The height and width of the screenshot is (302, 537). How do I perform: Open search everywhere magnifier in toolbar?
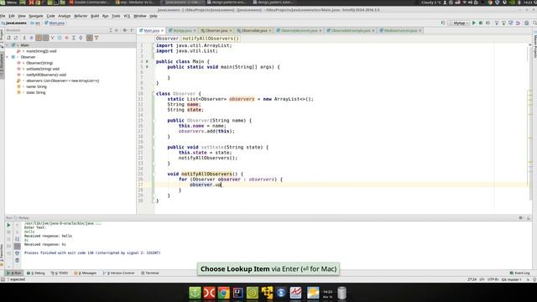(534, 23)
